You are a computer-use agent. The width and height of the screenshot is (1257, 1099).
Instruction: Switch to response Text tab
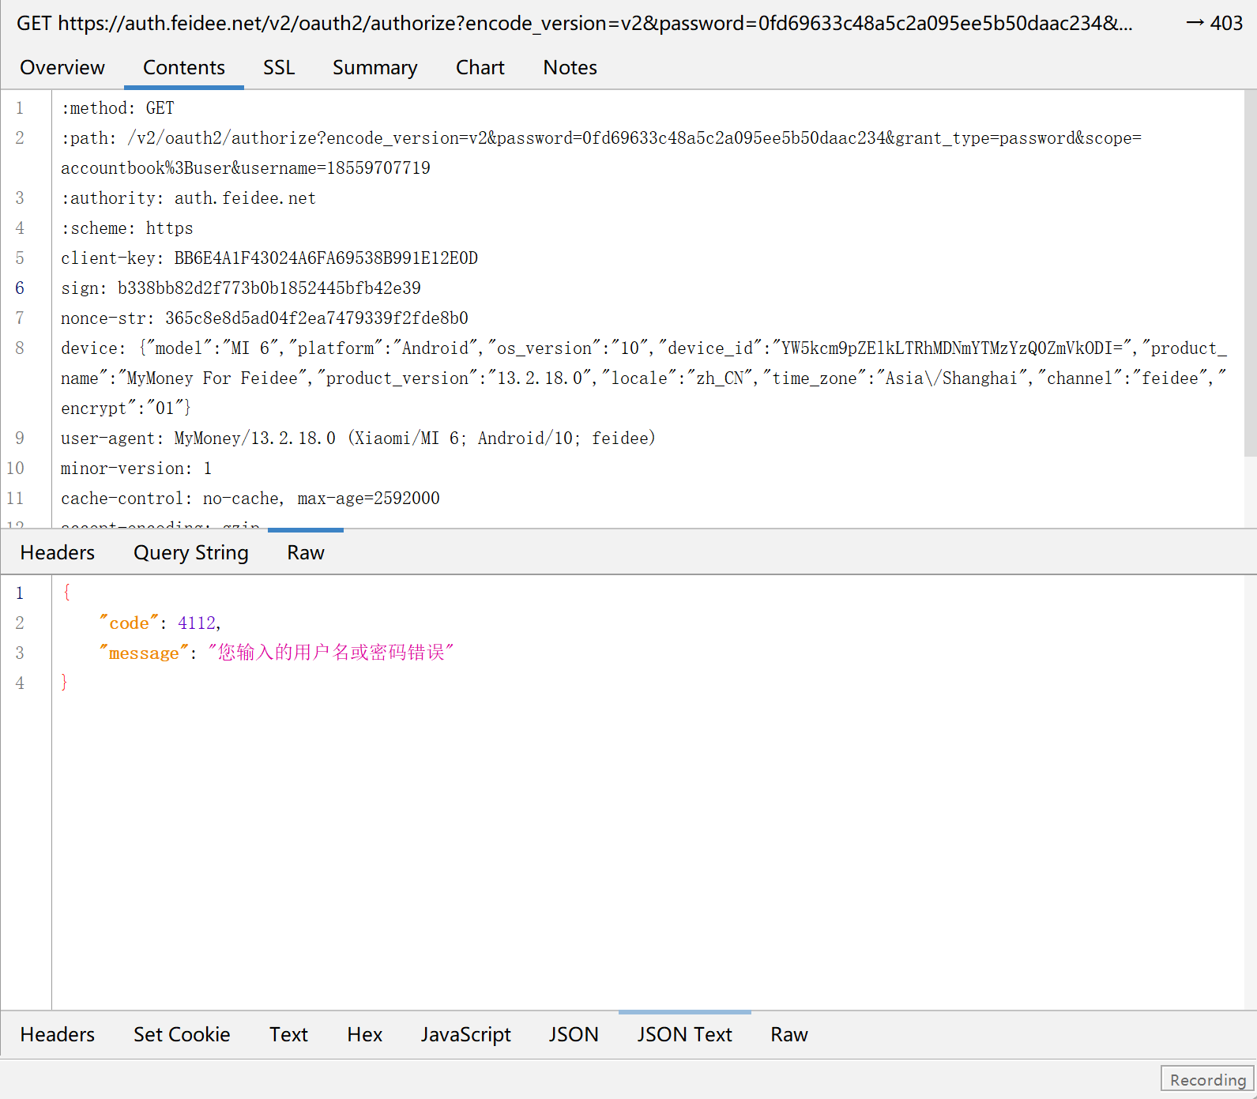(x=288, y=1034)
